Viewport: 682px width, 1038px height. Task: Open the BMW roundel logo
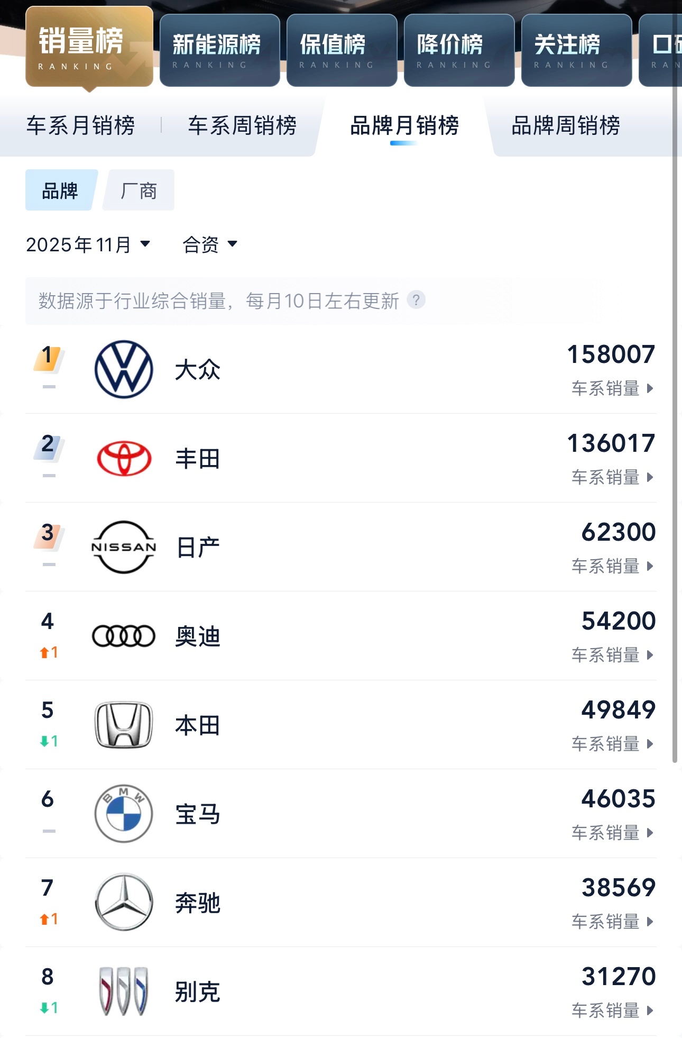(x=124, y=814)
